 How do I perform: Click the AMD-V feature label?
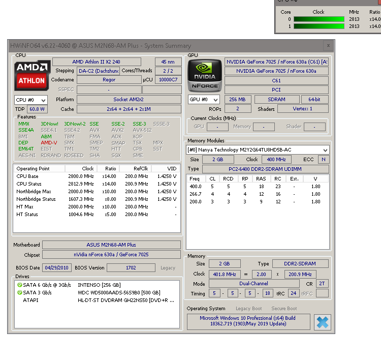[x=49, y=143]
